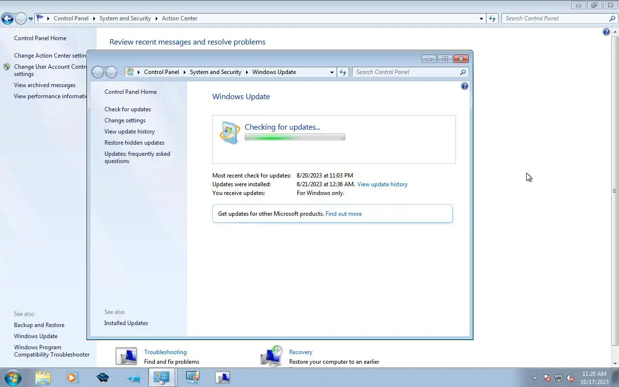Click System and Security in the Action Center breadcrumb
Image resolution: width=619 pixels, height=387 pixels.
pos(125,18)
